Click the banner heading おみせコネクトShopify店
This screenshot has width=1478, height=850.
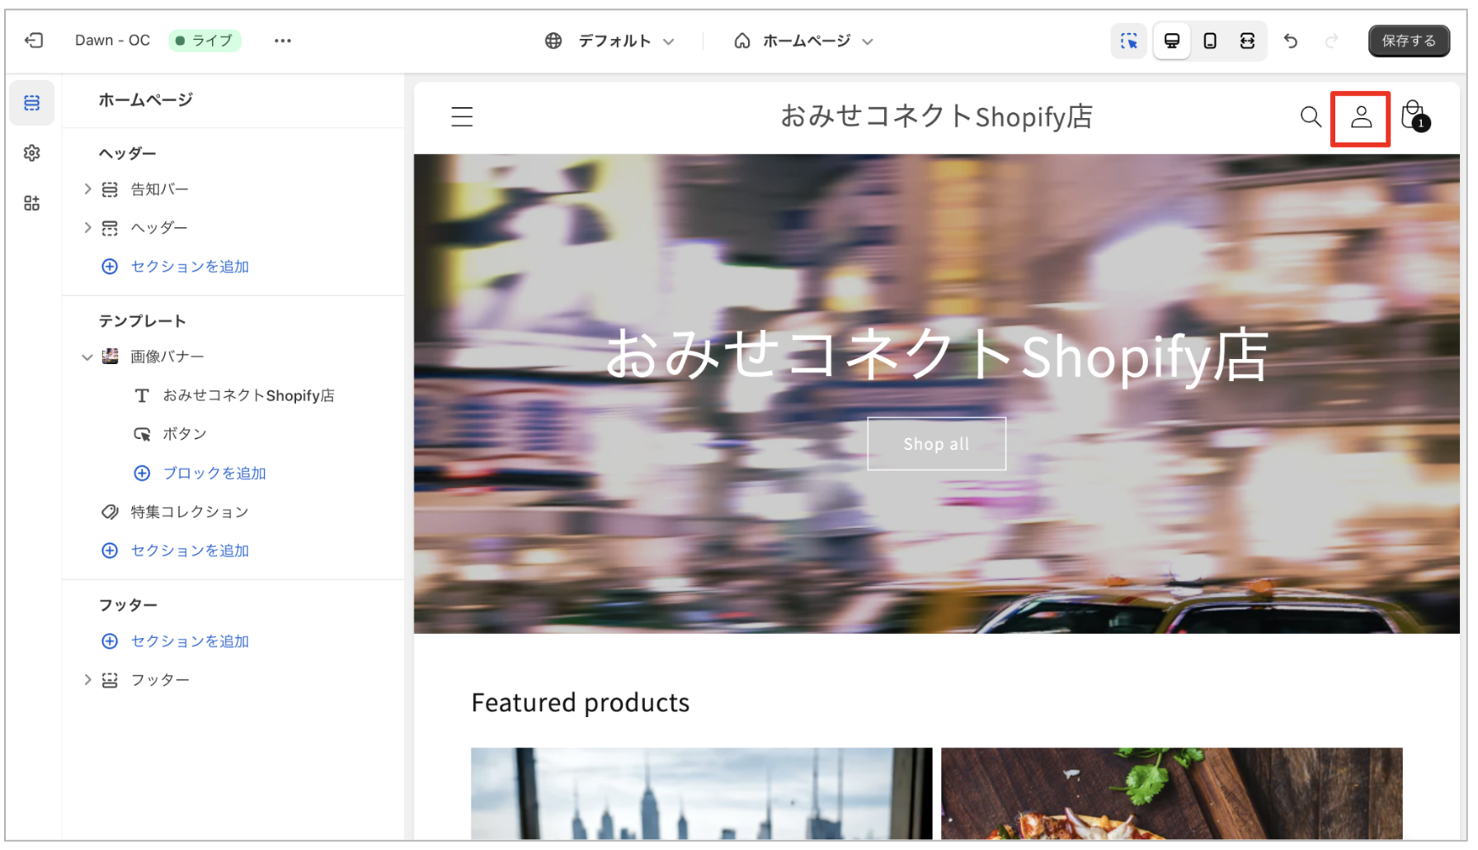(x=936, y=356)
